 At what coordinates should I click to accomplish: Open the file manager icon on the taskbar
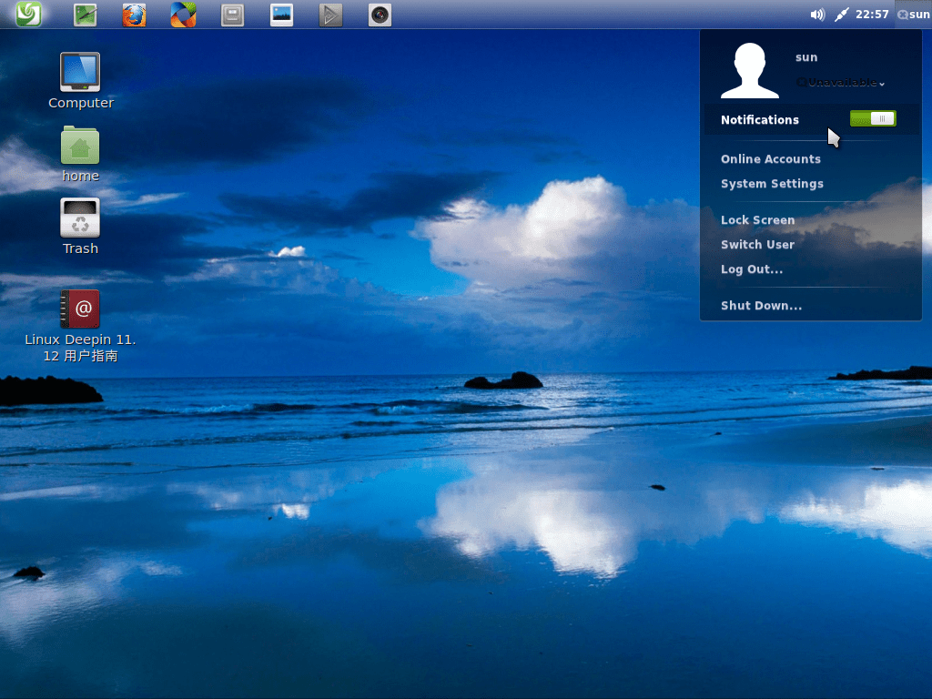pyautogui.click(x=232, y=14)
